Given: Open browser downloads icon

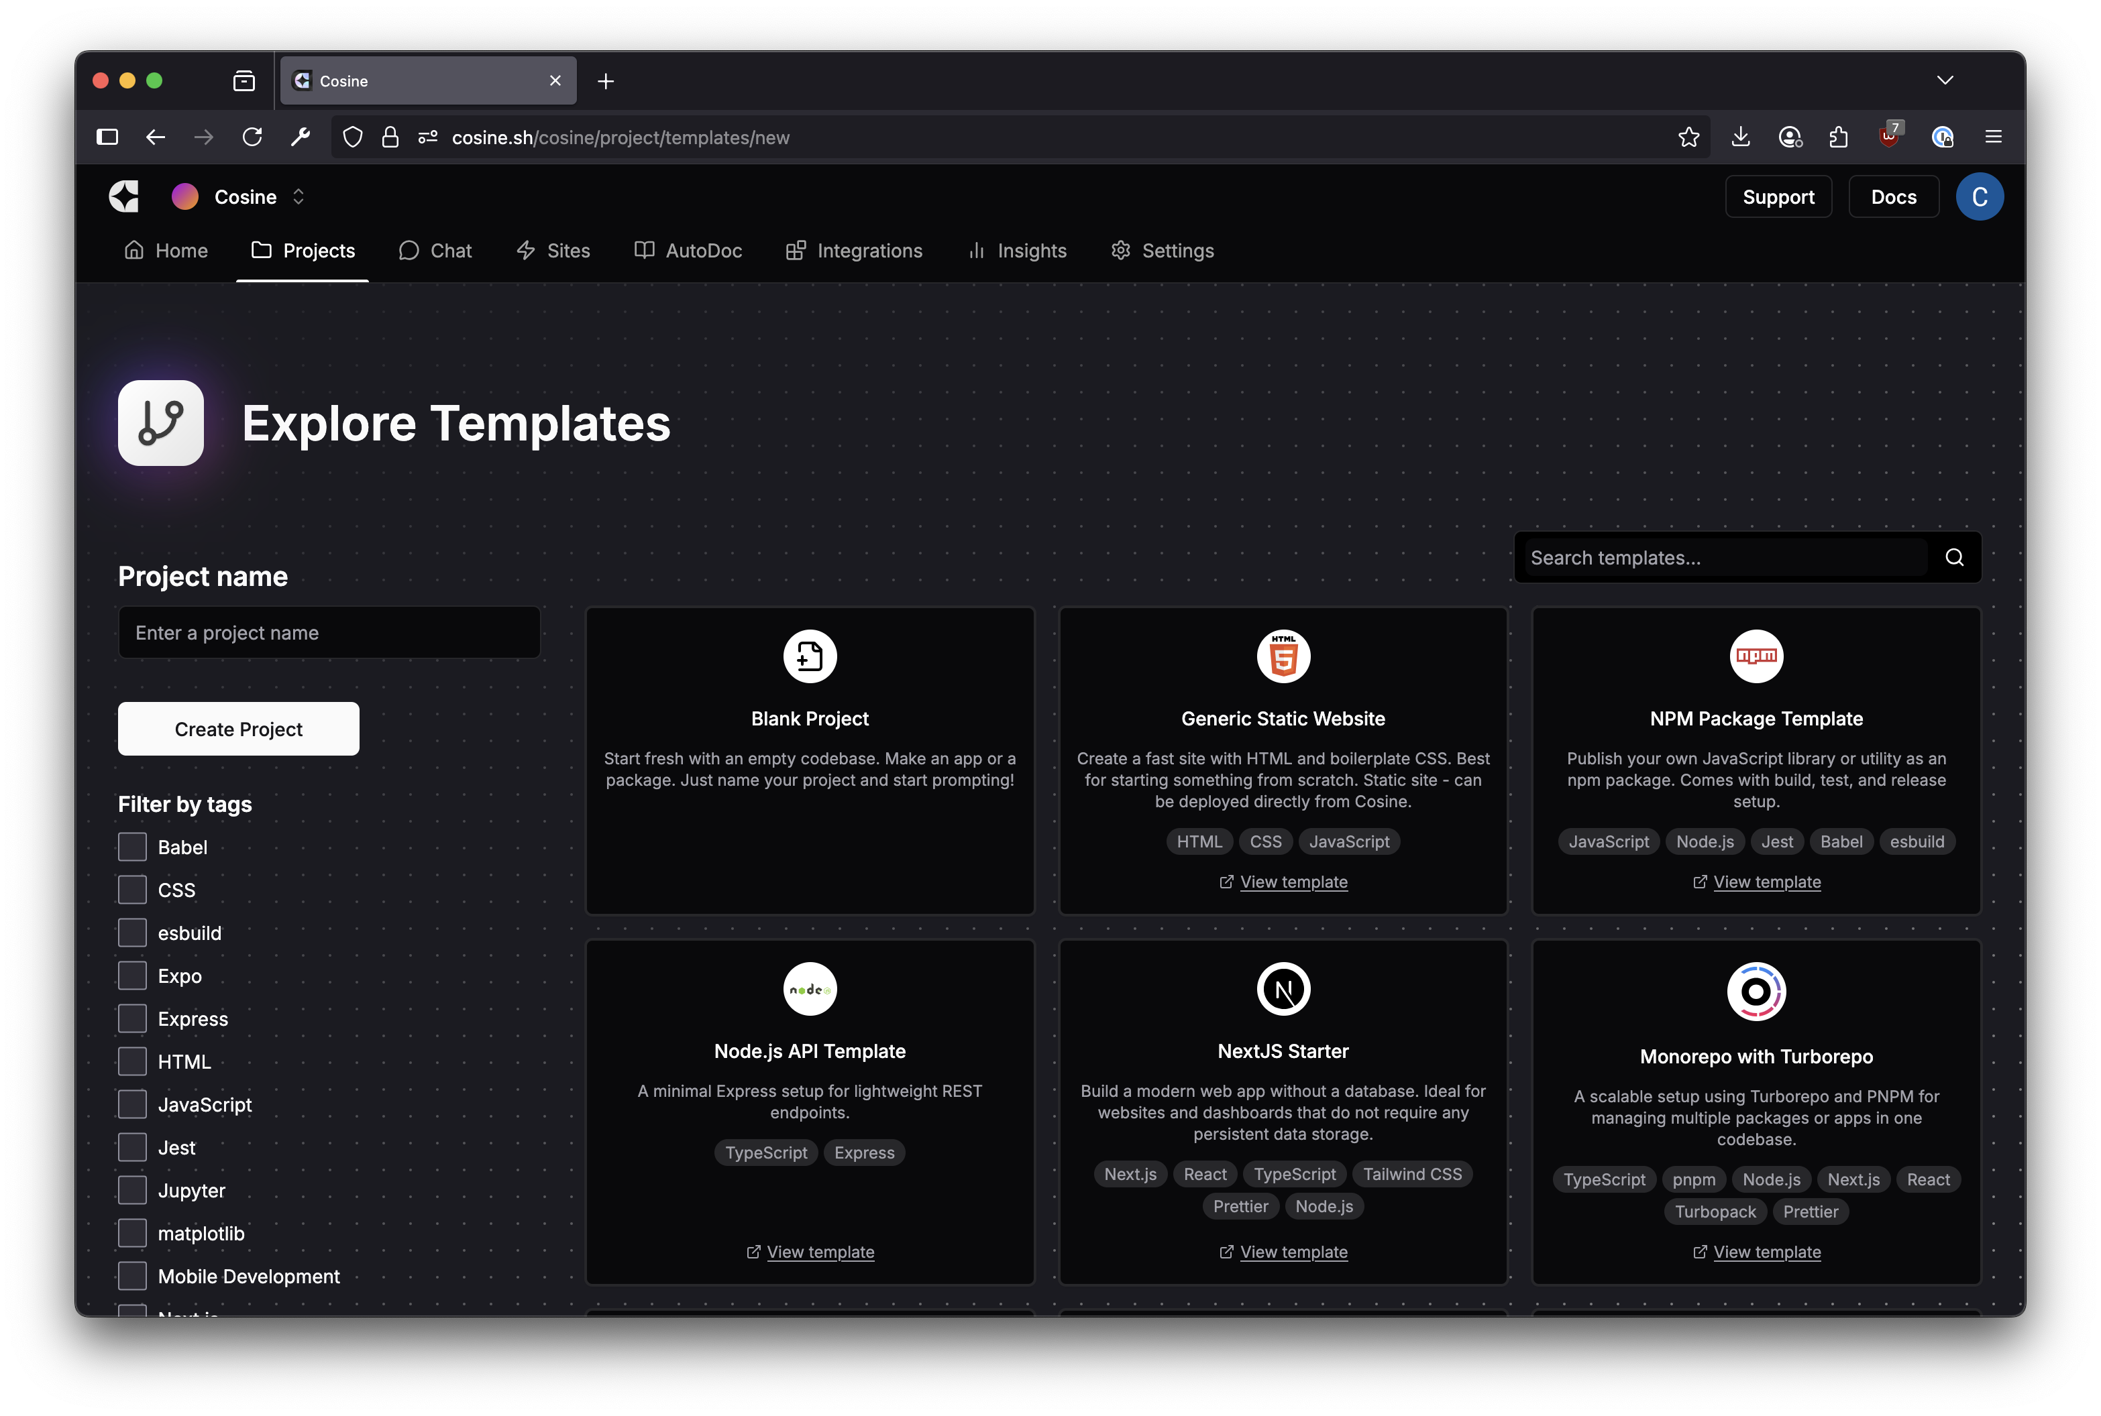Looking at the screenshot, I should pyautogui.click(x=1739, y=137).
